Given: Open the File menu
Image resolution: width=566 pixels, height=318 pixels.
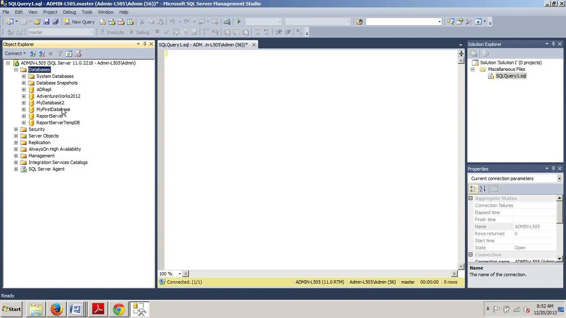Looking at the screenshot, I should click(x=6, y=12).
